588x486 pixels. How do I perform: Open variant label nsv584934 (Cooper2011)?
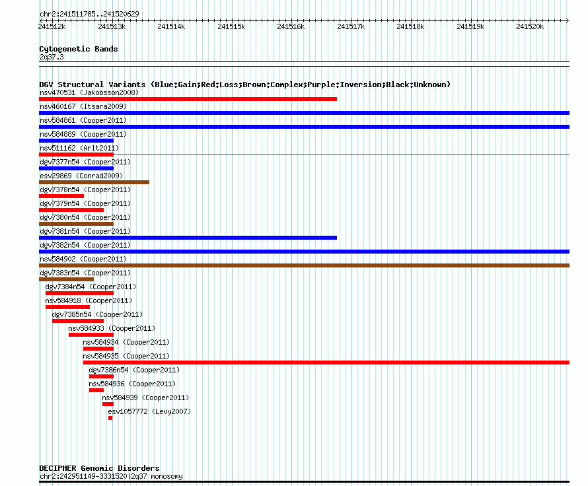click(126, 342)
